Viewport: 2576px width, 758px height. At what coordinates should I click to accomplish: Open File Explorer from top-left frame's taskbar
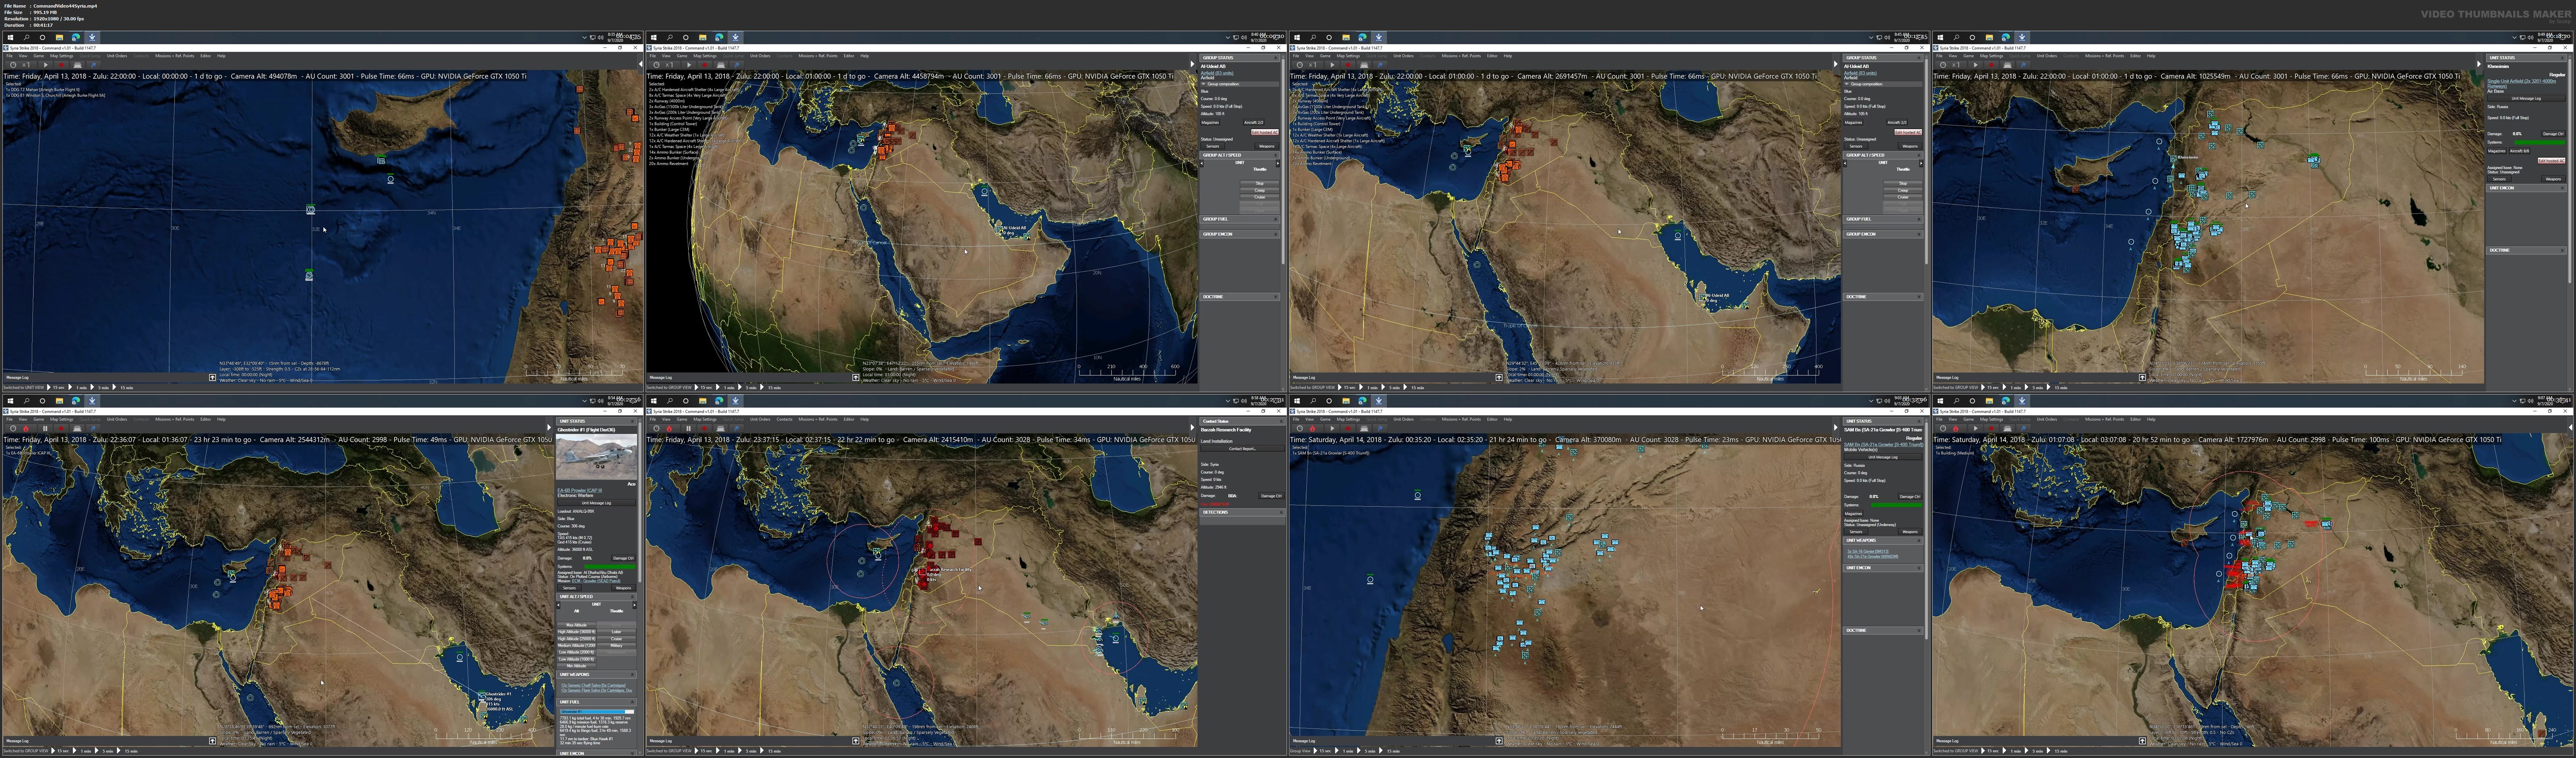59,37
